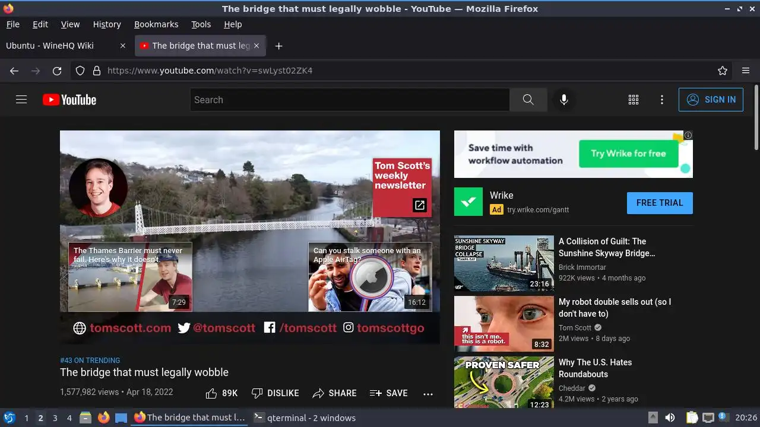
Task: Switch to qterminal - 2 windows taskbar entry
Action: 305,418
